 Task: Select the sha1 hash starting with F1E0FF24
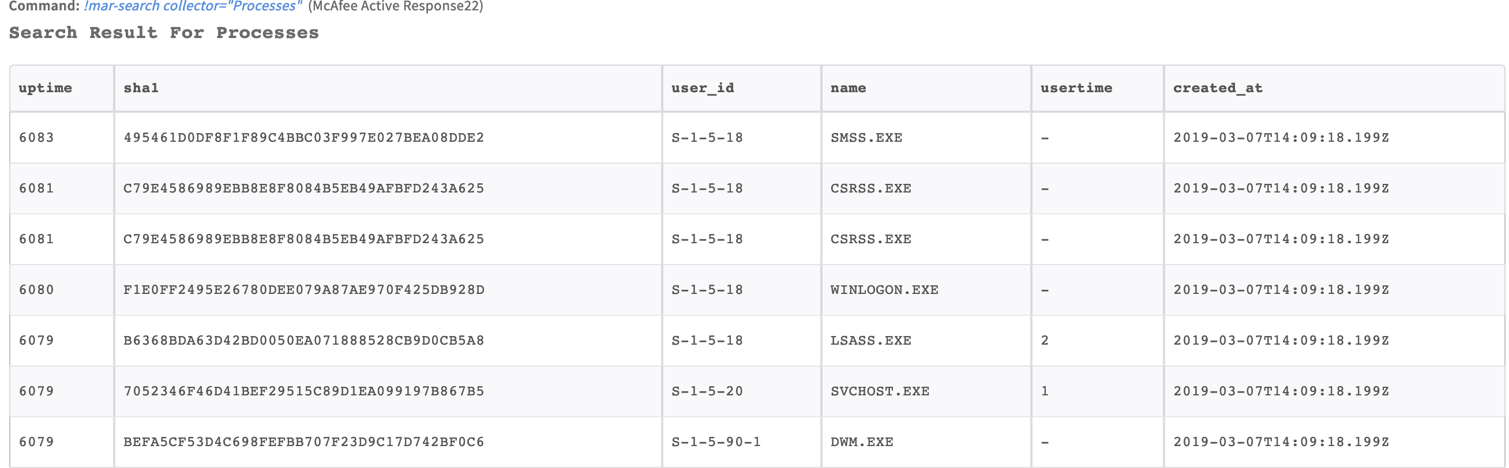[x=303, y=290]
